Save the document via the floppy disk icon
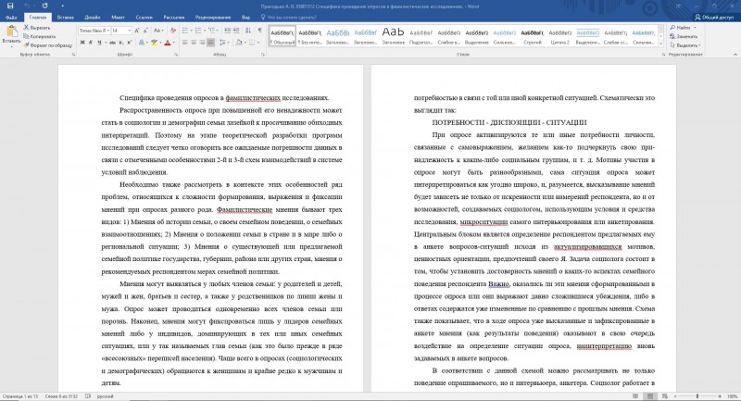The width and height of the screenshot is (741, 401). (10, 6)
